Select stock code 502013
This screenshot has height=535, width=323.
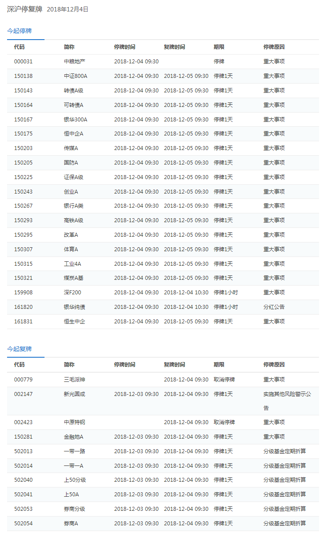pos(23,451)
